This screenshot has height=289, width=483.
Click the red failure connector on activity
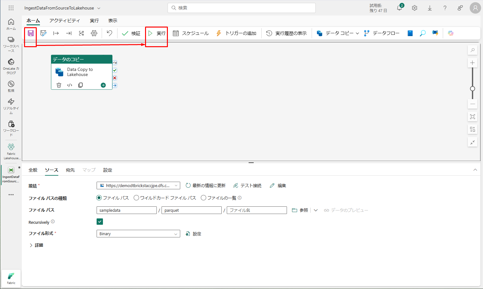tap(115, 78)
